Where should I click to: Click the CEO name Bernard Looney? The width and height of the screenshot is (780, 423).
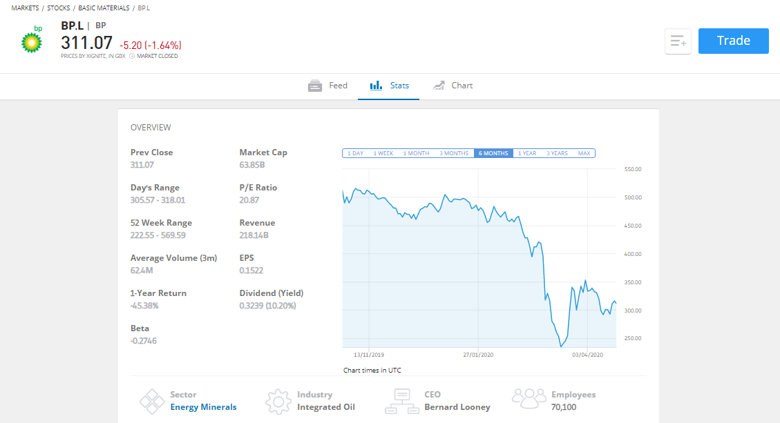(457, 407)
